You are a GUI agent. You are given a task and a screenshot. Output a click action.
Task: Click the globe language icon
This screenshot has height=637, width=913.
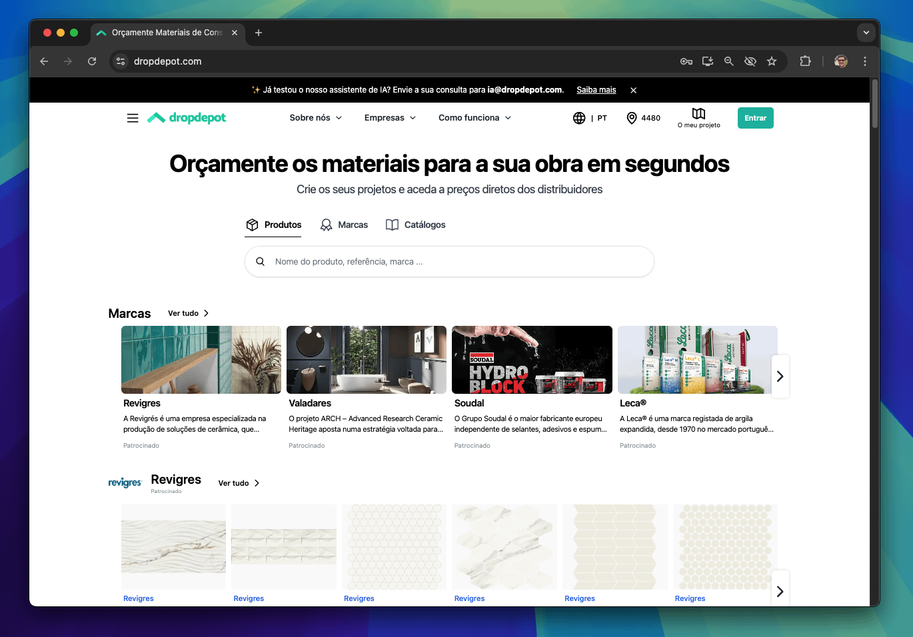pos(579,118)
